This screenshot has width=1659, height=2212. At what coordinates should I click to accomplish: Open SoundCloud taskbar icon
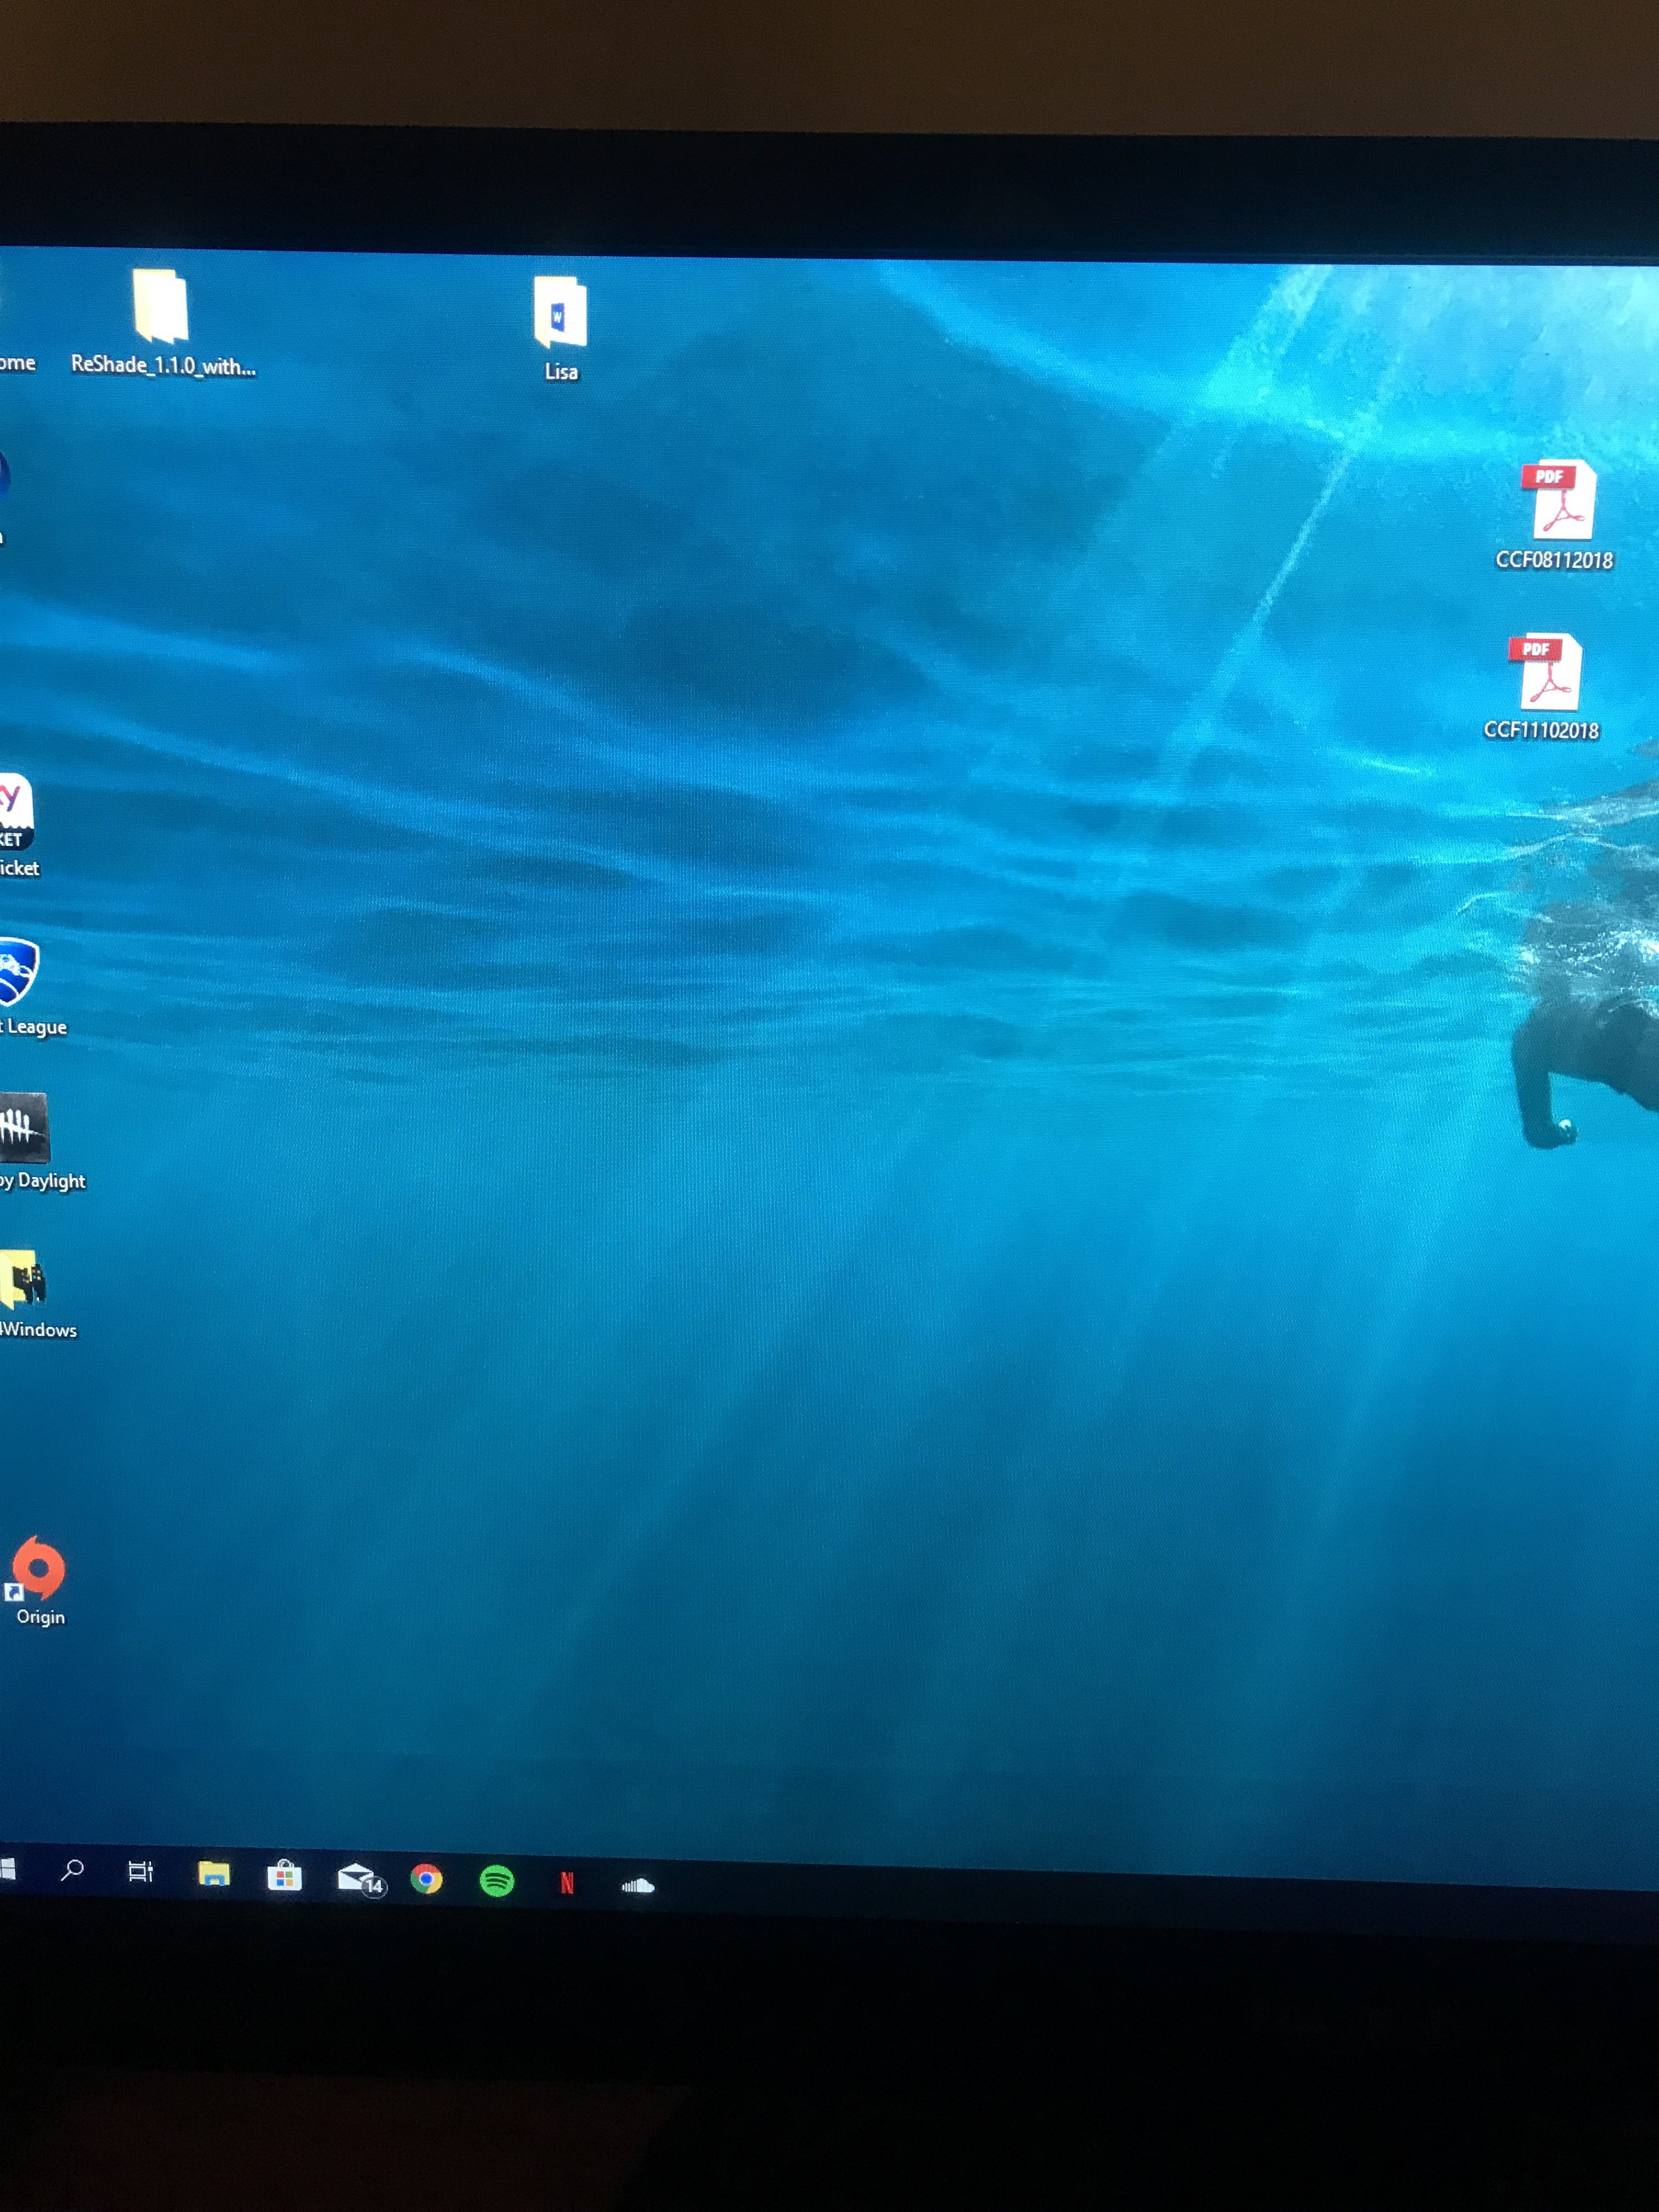[637, 1886]
